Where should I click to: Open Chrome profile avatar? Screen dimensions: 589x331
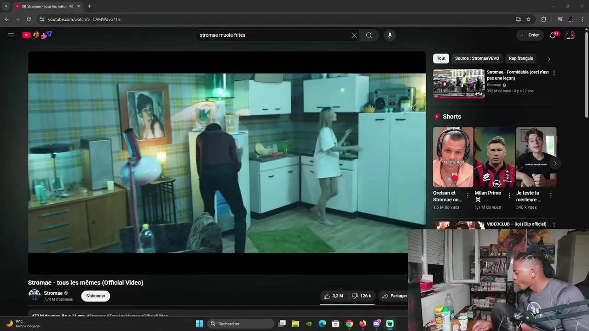pos(571,19)
